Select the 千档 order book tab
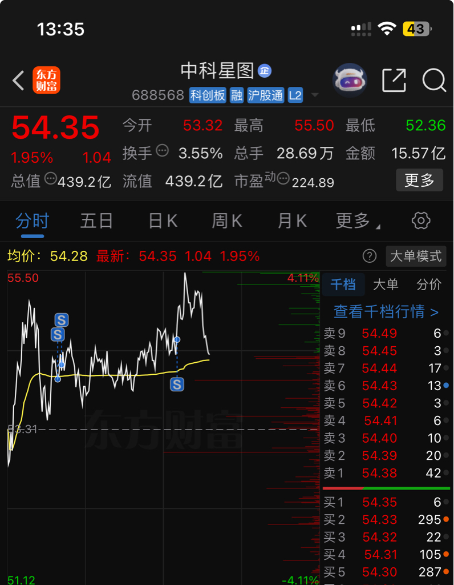The image size is (454, 585). click(x=343, y=285)
